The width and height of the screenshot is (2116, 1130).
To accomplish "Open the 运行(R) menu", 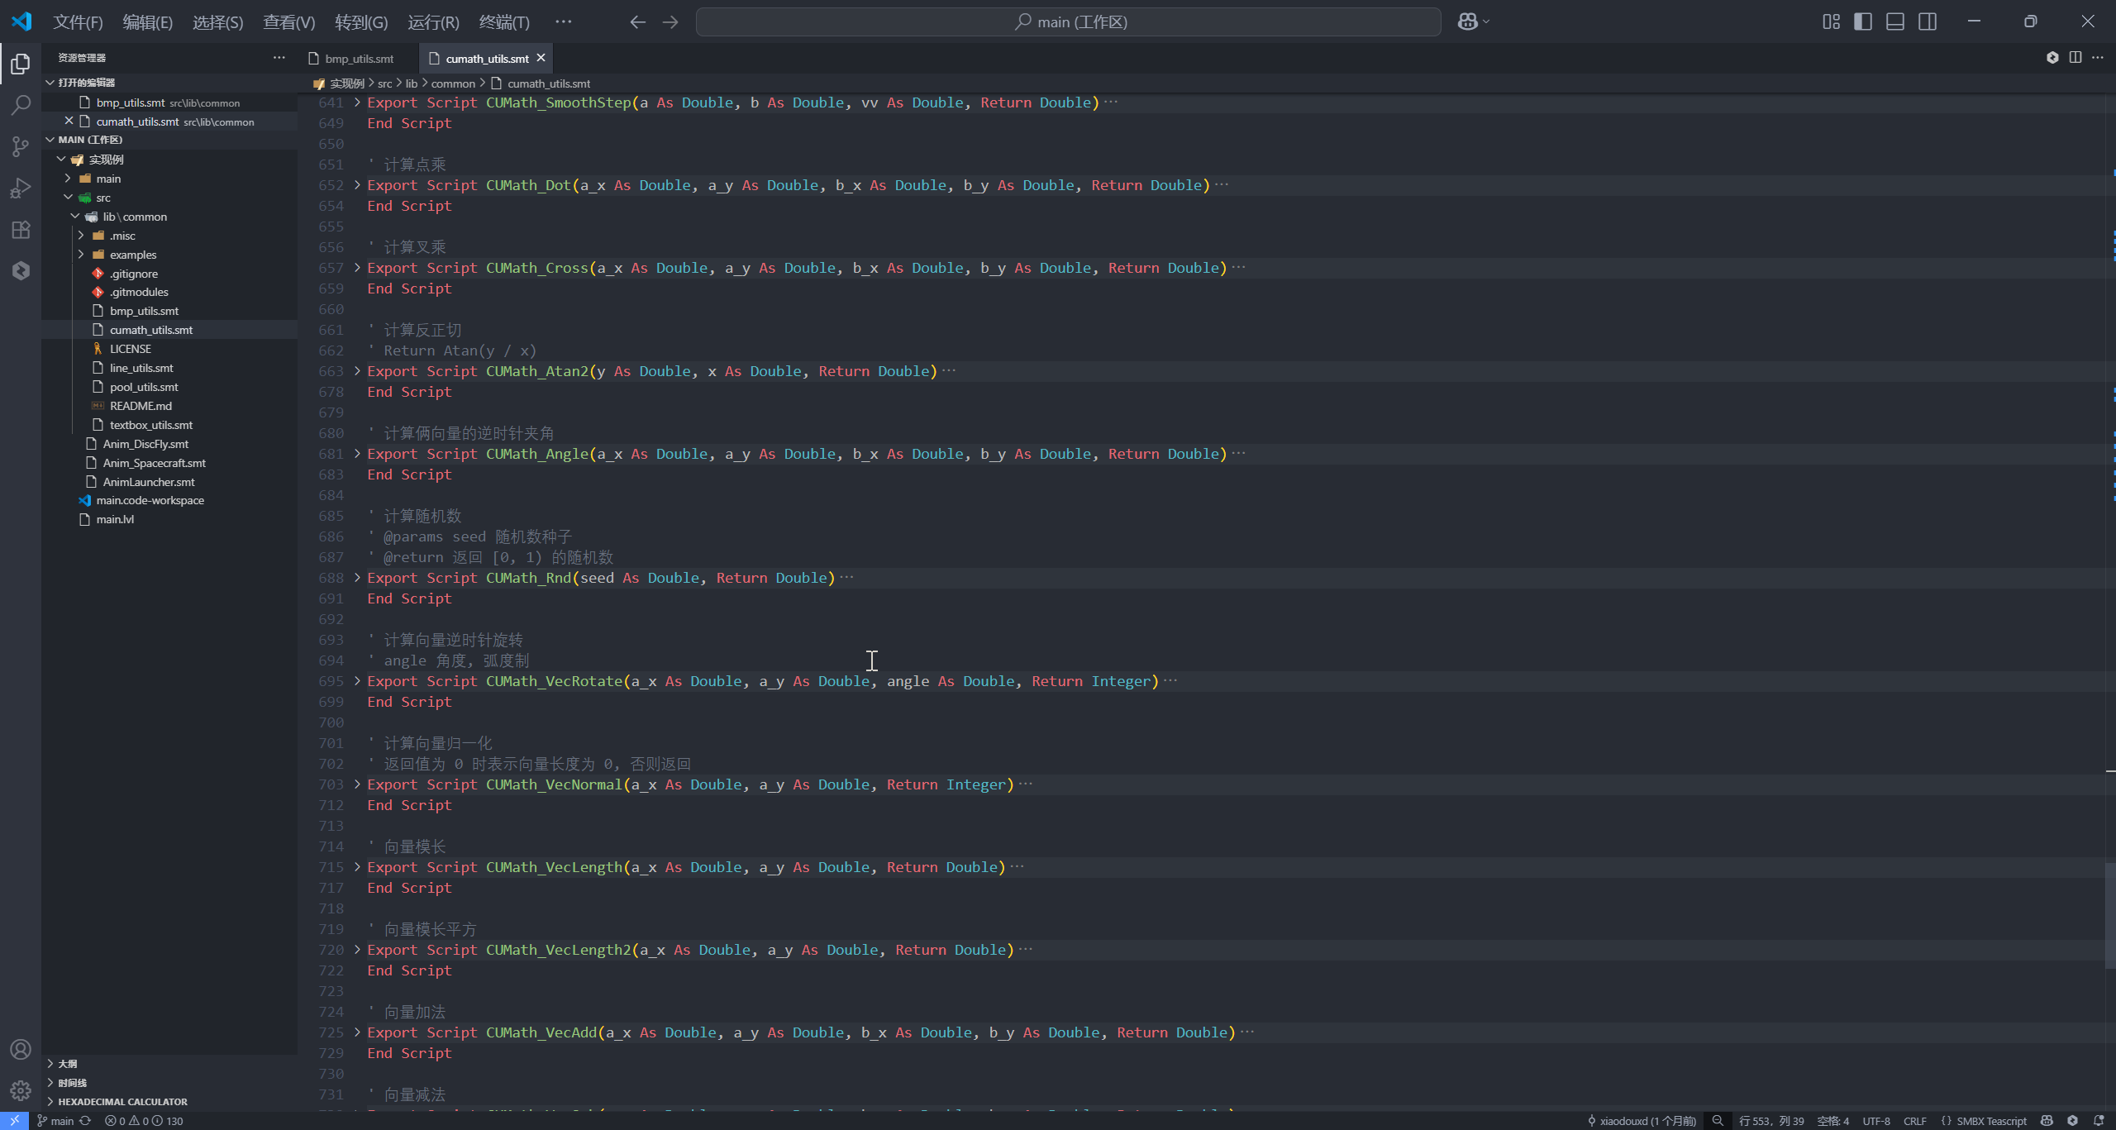I will tap(433, 22).
